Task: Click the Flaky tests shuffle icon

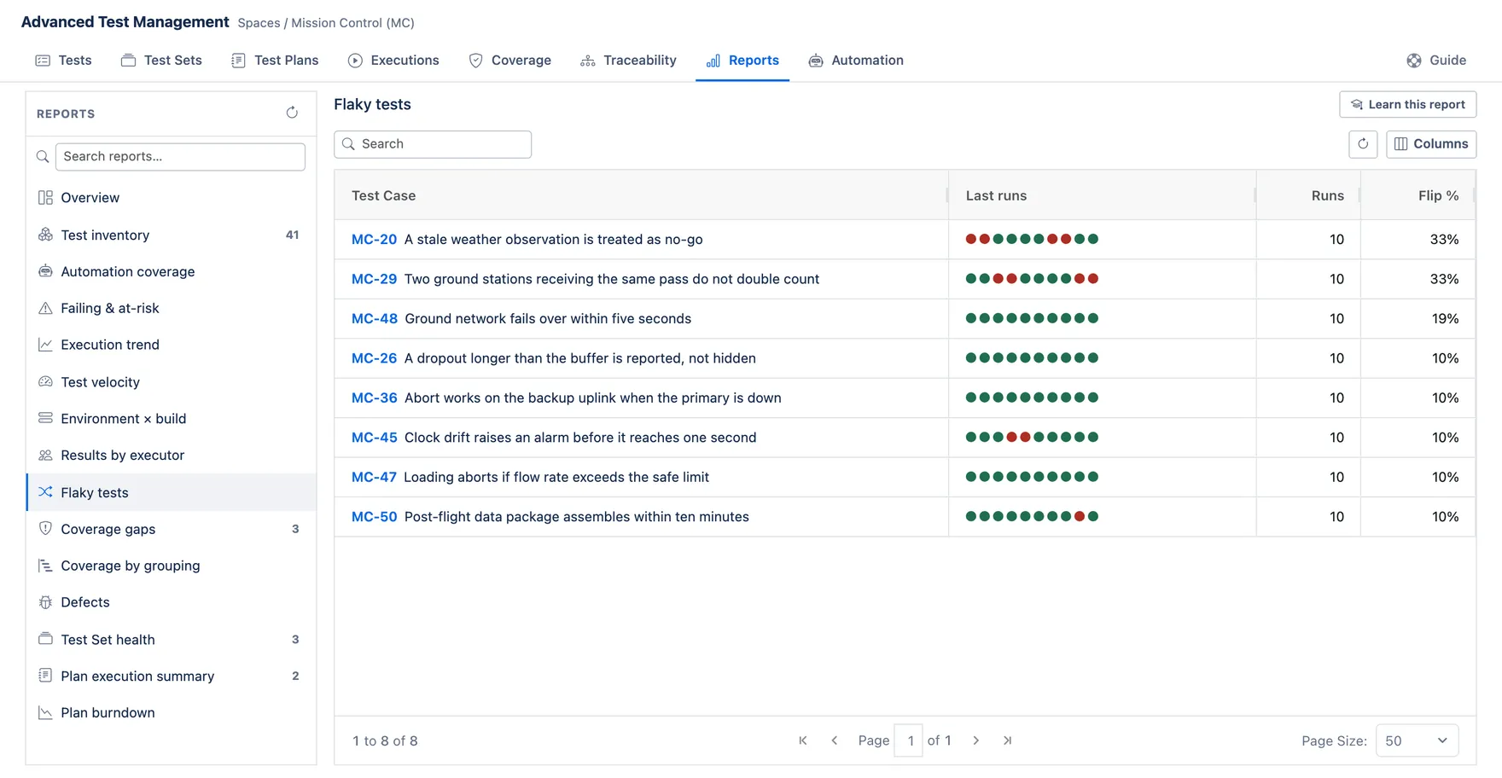Action: [45, 492]
